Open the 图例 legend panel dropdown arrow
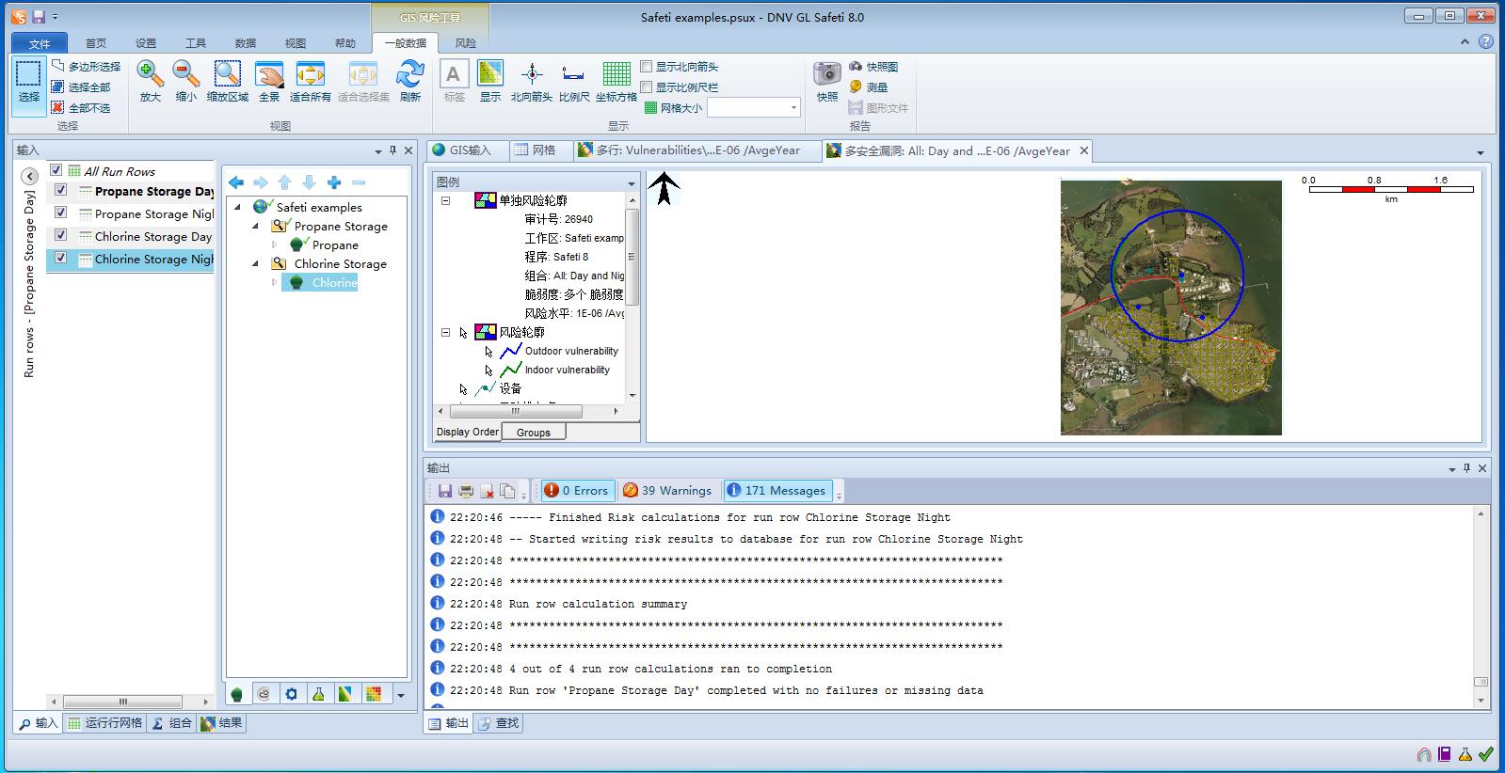 632,182
